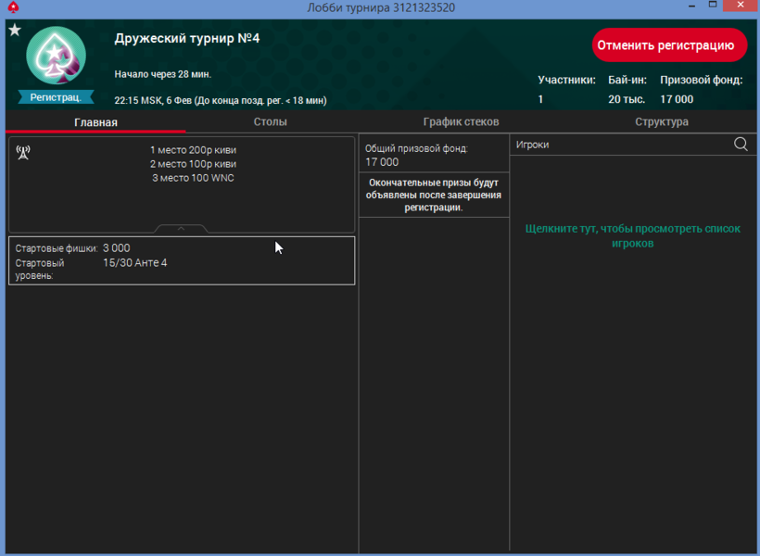The width and height of the screenshot is (760, 556).
Task: Toggle the favorite star icon
Action: 15,31
